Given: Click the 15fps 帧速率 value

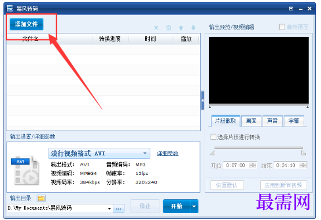Looking at the screenshot, I should [x=142, y=174].
